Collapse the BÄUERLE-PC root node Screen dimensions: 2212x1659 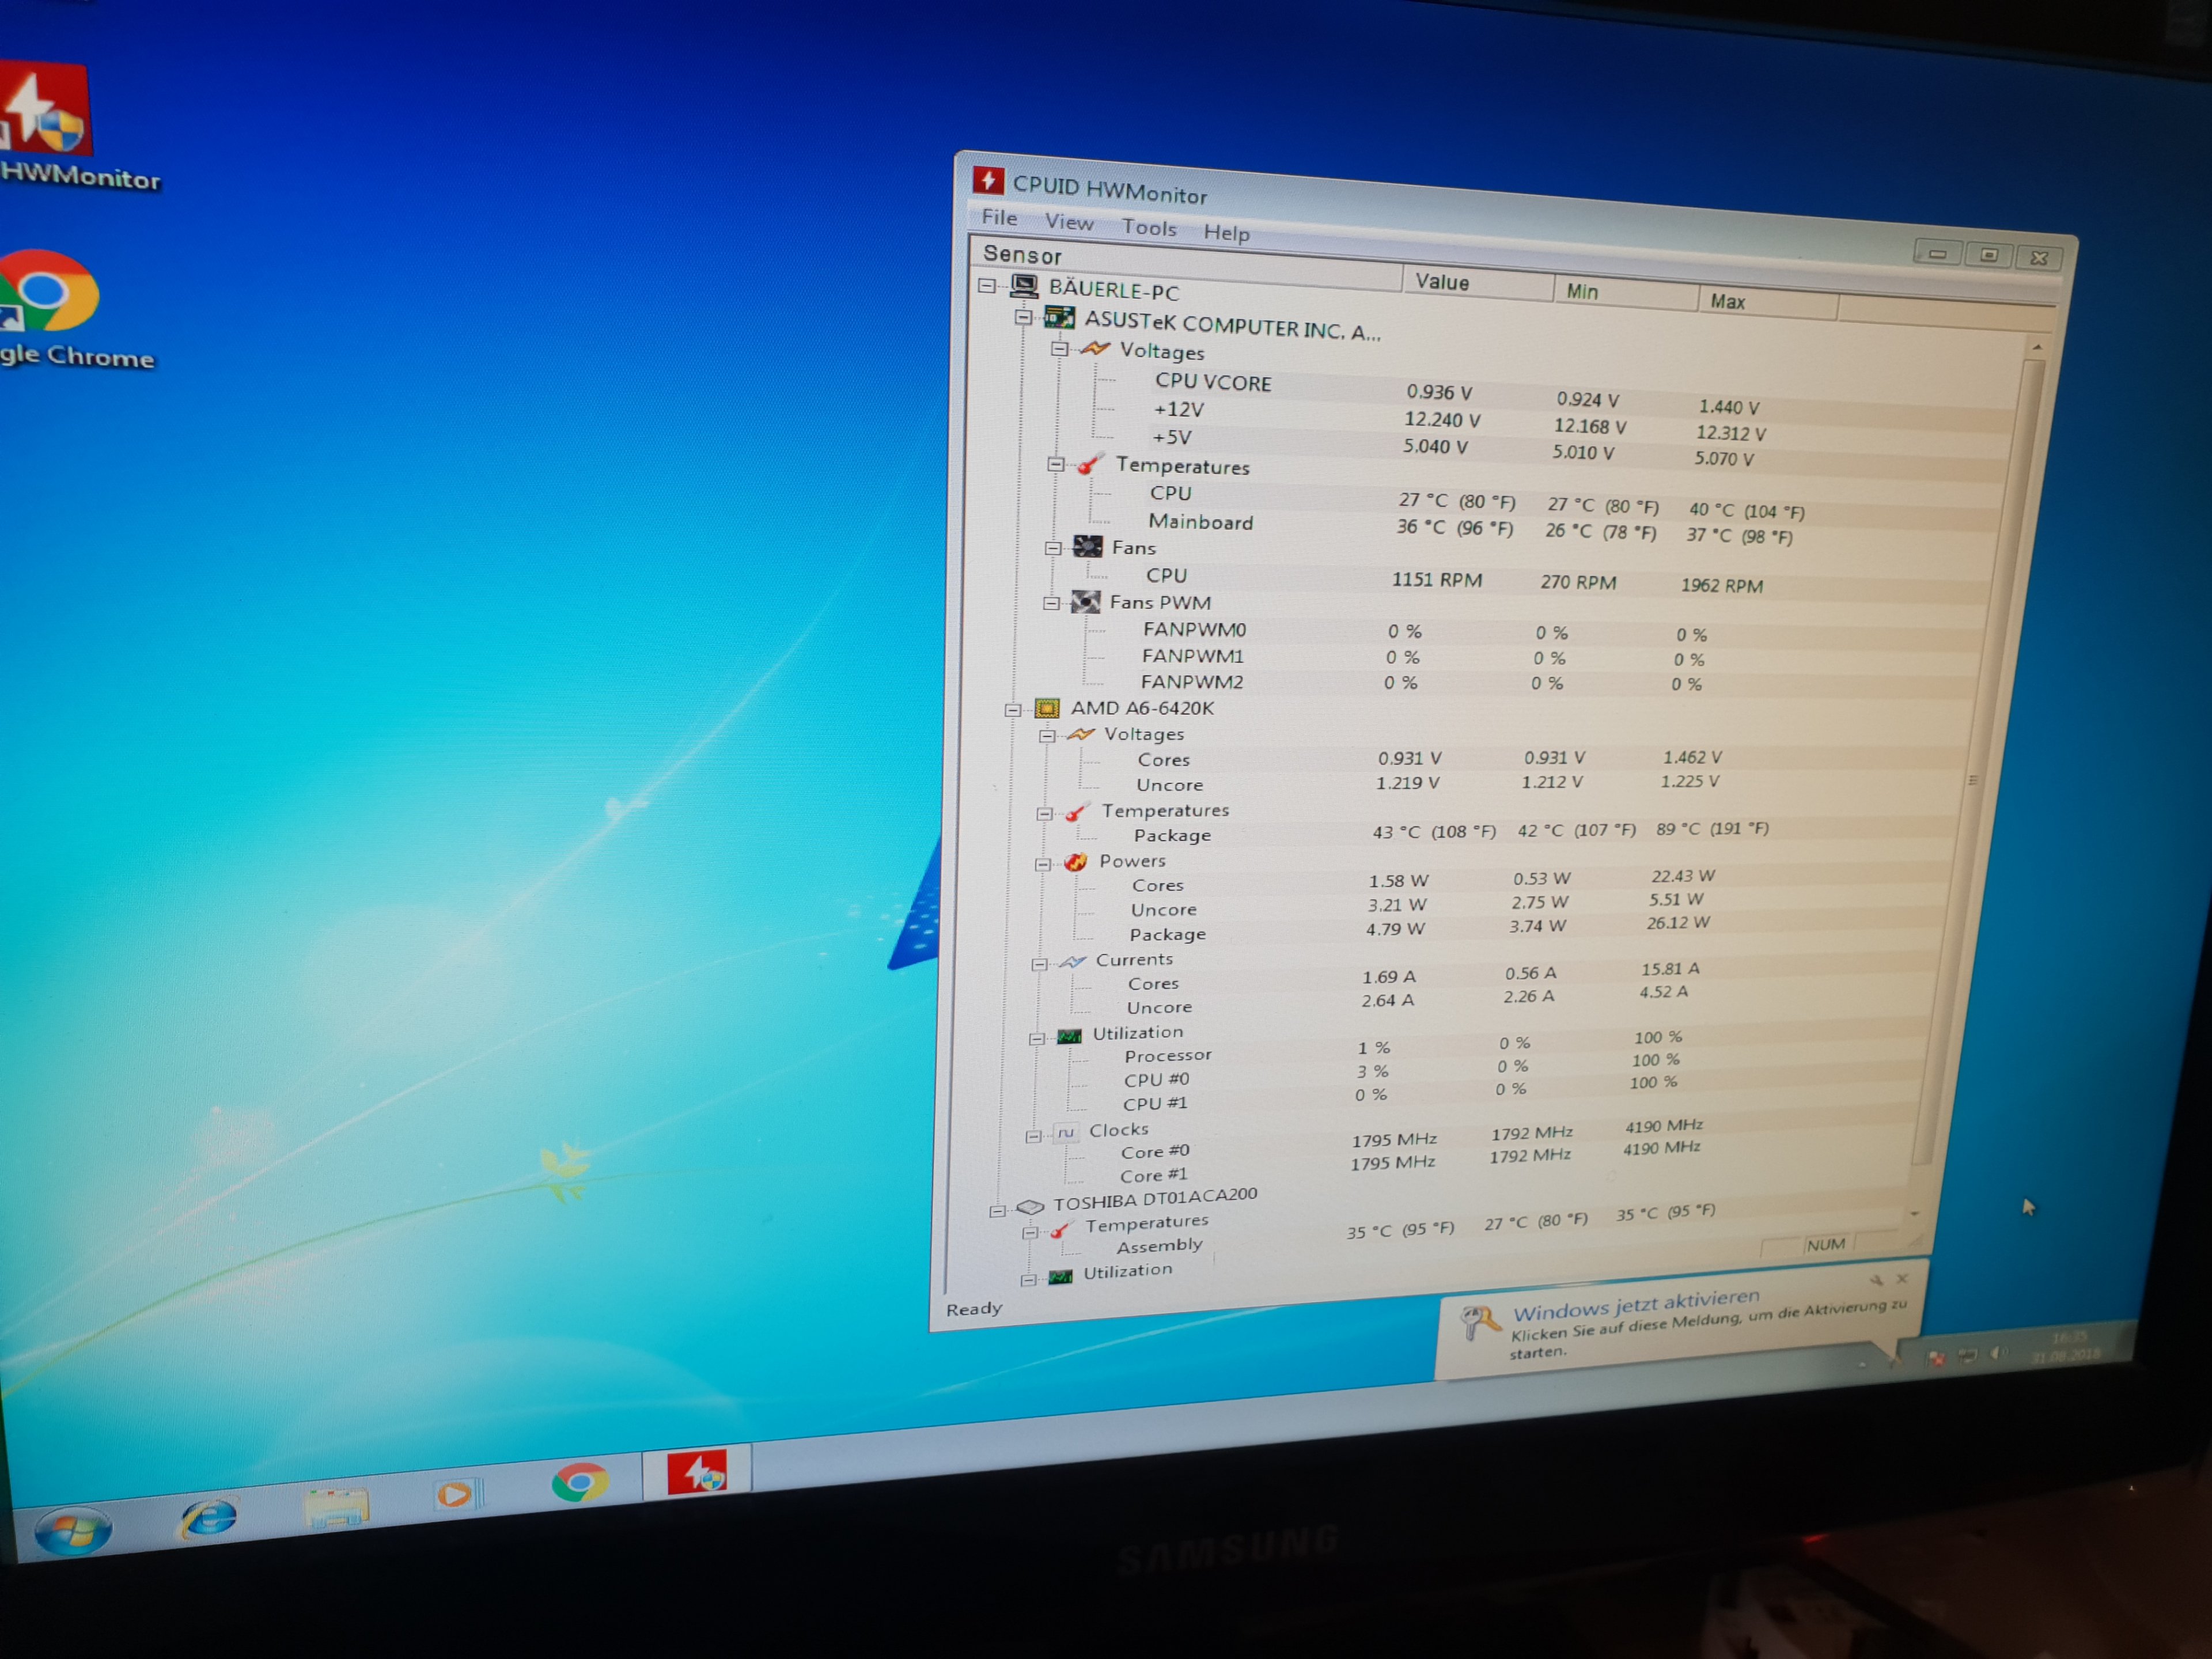[987, 286]
